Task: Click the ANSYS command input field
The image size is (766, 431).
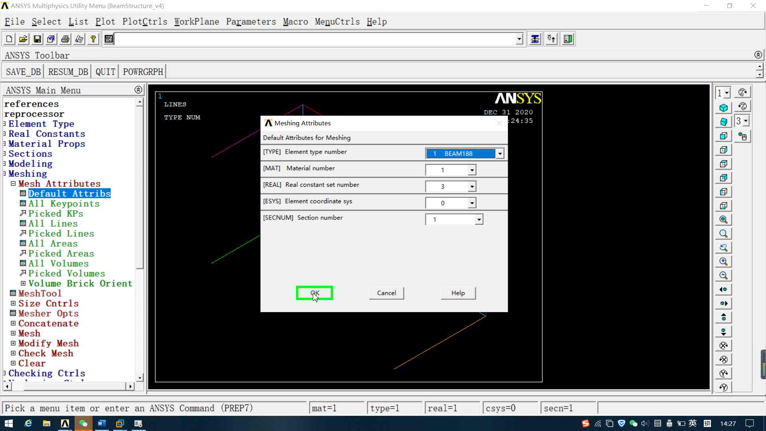Action: point(315,39)
